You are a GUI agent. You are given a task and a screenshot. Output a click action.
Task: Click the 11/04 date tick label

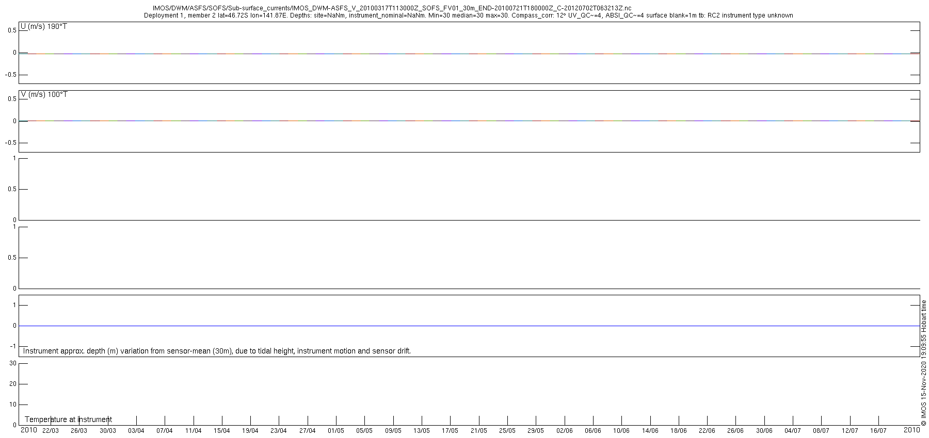[x=194, y=431]
